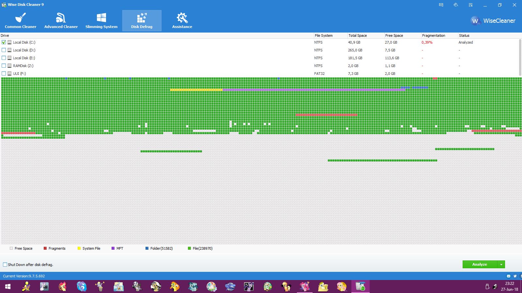Select the Local Disk (E:) drive name
The height and width of the screenshot is (293, 522).
(x=24, y=58)
